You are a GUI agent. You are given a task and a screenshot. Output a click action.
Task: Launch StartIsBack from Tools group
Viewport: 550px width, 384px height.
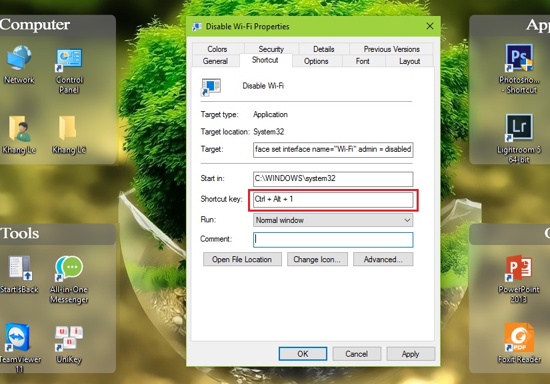pos(19,275)
